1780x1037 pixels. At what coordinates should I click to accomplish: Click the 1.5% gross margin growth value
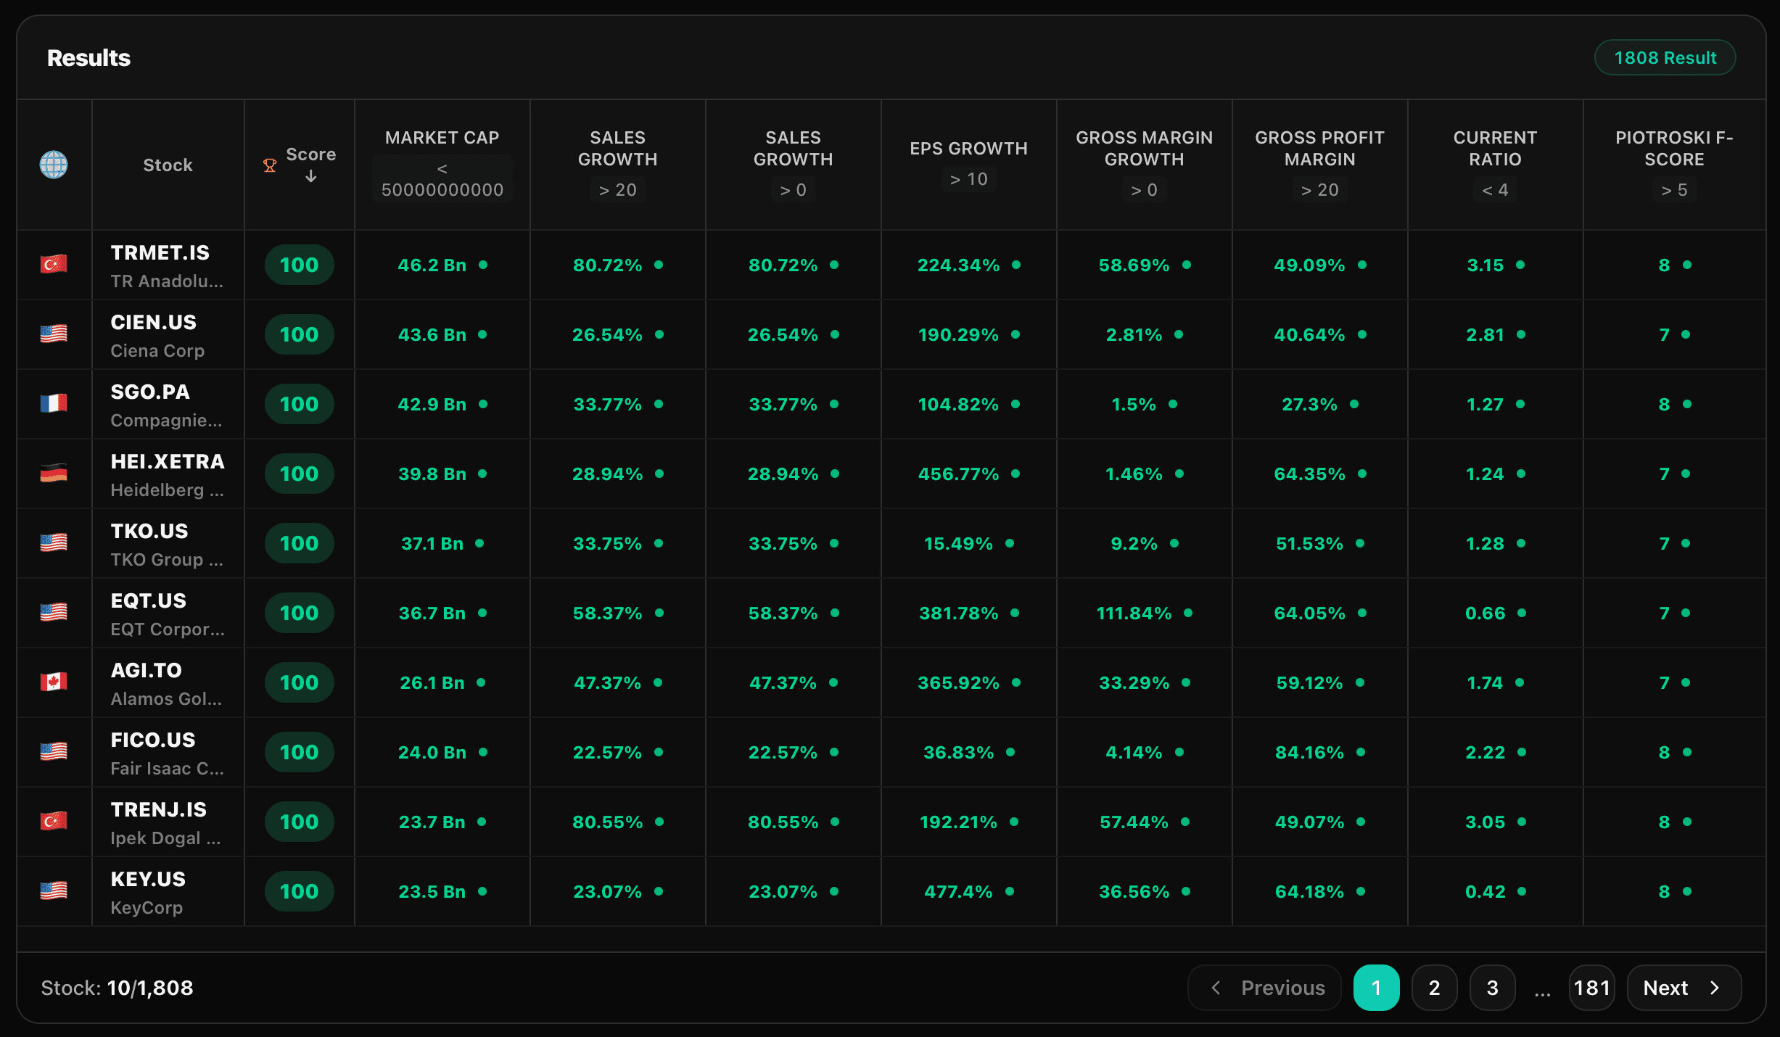tap(1134, 404)
